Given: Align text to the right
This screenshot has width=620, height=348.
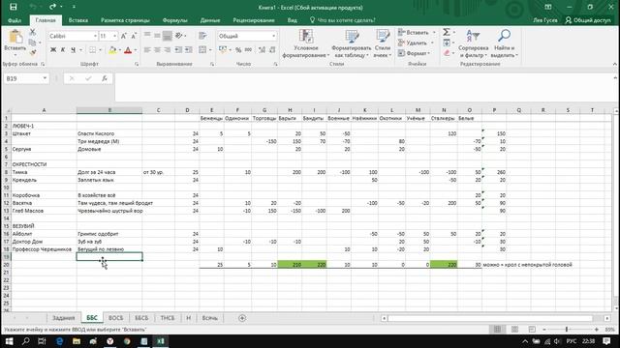Looking at the screenshot, I should pos(168,49).
